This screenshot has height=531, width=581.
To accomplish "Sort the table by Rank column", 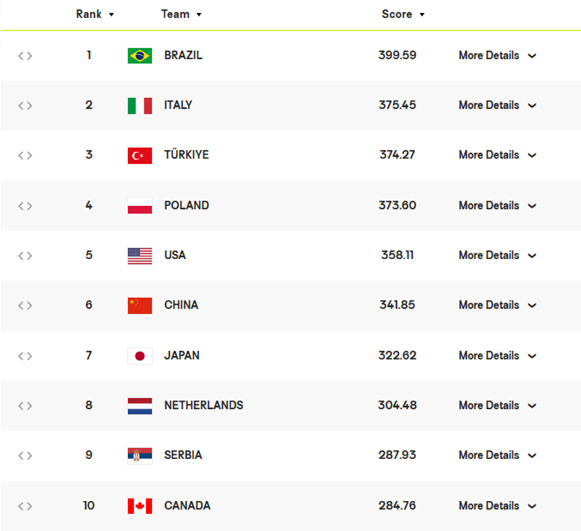I will point(95,14).
